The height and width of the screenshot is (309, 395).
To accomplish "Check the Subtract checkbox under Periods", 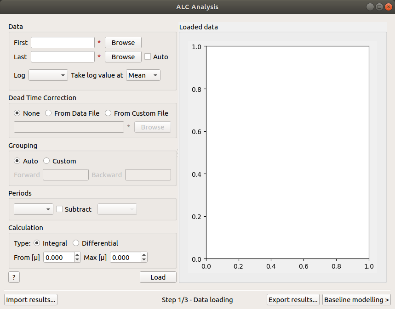I will pyautogui.click(x=59, y=209).
